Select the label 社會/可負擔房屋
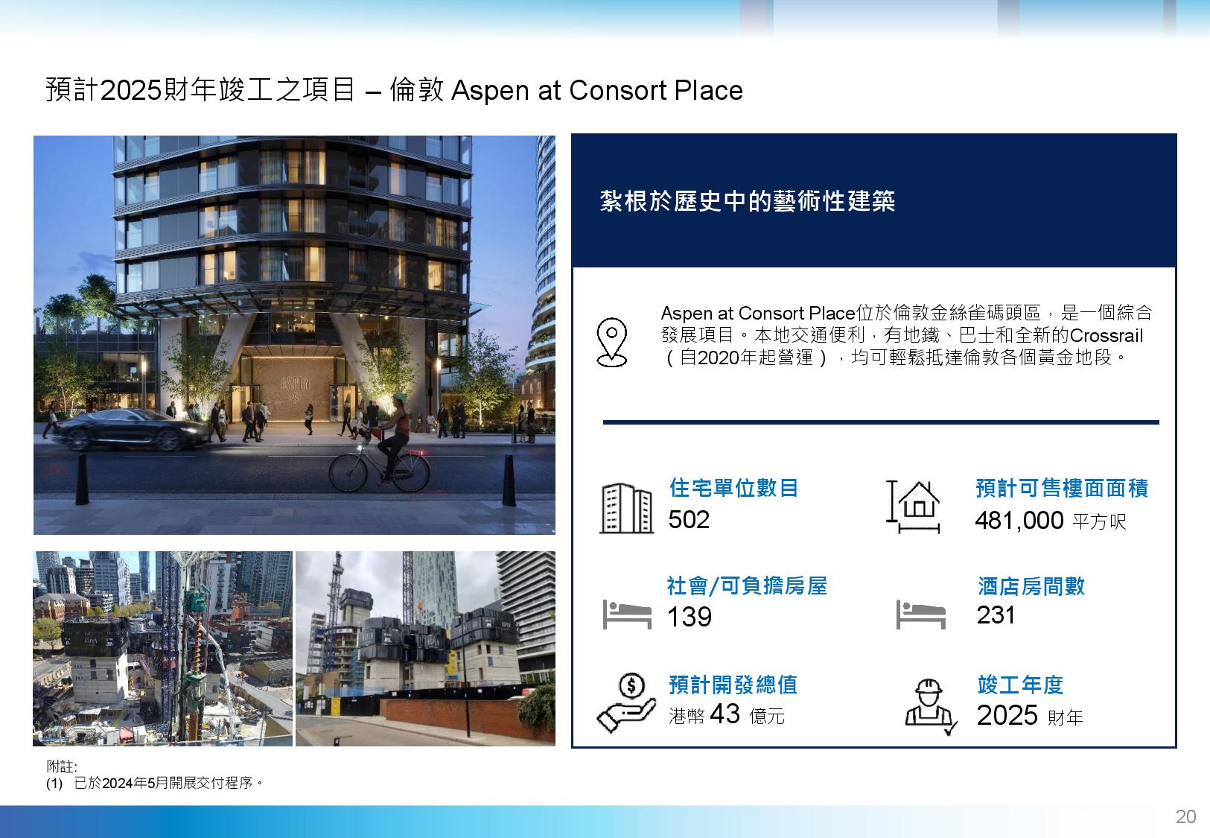Image resolution: width=1210 pixels, height=838 pixels. 747,585
